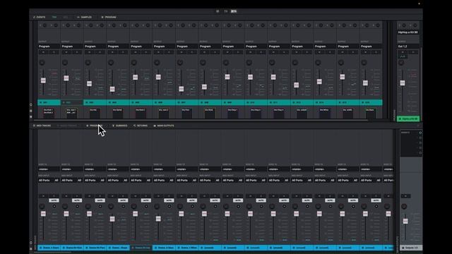The width and height of the screenshot is (452, 254).
Task: Click the bottom-left sidebar icon beside MIDI track names
Action: click(x=31, y=248)
